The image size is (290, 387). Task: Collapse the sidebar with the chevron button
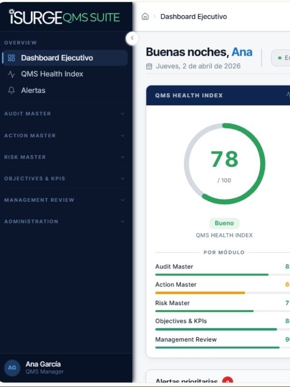[x=132, y=38]
